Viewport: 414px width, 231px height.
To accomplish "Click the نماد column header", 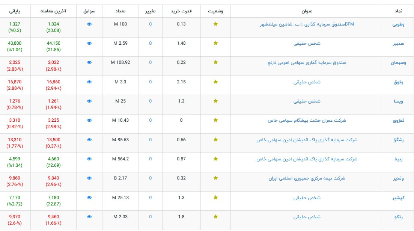I will (399, 11).
